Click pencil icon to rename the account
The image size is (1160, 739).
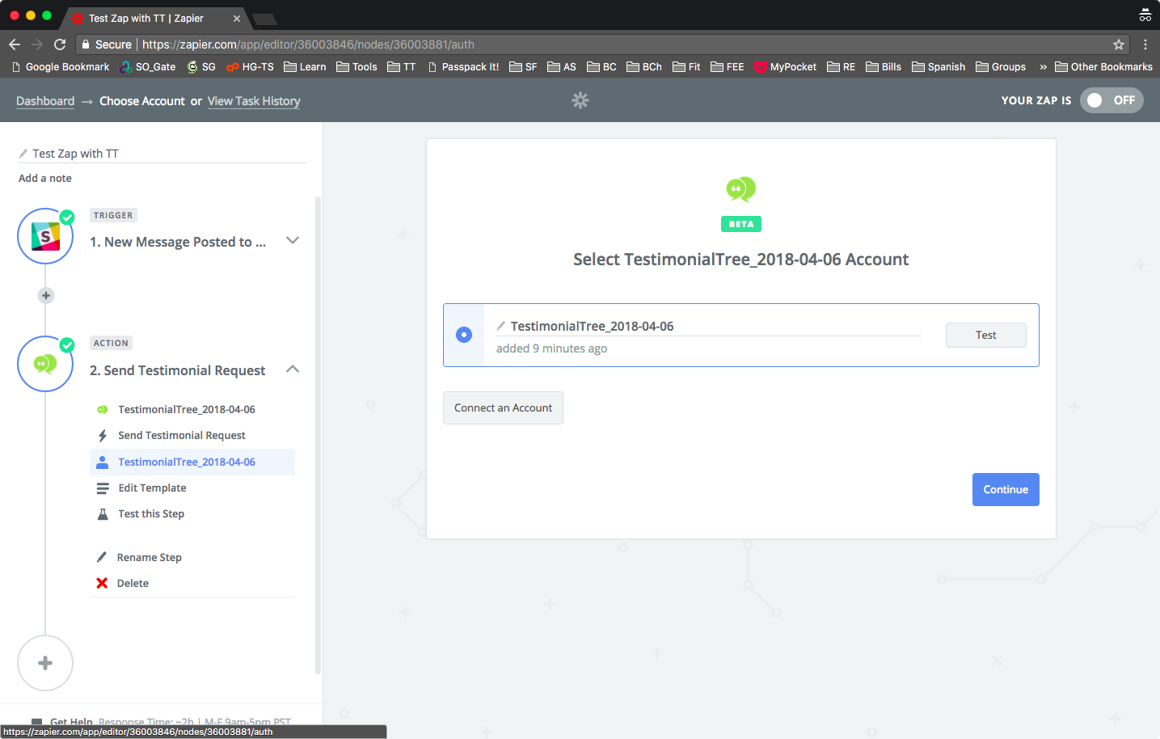pyautogui.click(x=501, y=326)
